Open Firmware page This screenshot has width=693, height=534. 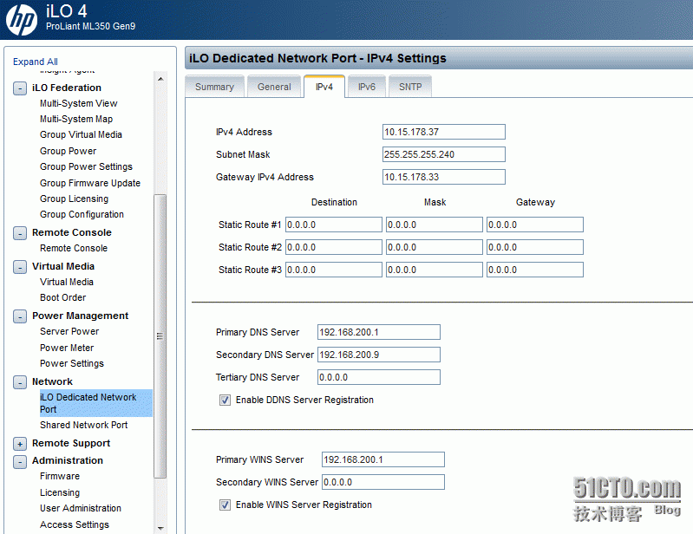tap(60, 476)
